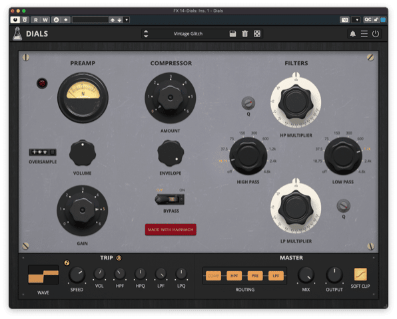Click the copy A to B settings arrow button

(x=66, y=20)
